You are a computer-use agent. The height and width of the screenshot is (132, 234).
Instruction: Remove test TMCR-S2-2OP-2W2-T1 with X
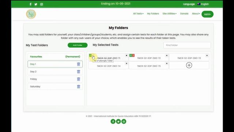(x=127, y=55)
